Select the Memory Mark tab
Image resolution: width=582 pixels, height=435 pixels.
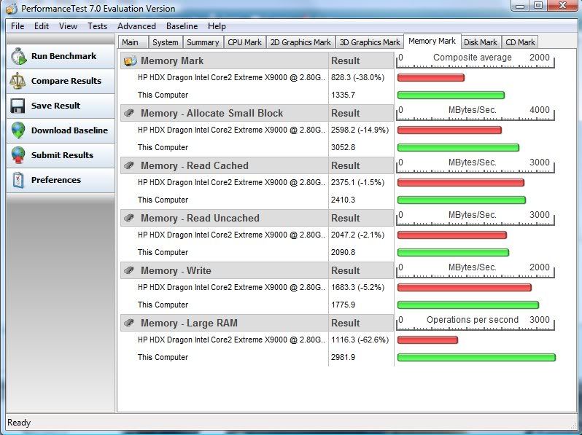(432, 41)
